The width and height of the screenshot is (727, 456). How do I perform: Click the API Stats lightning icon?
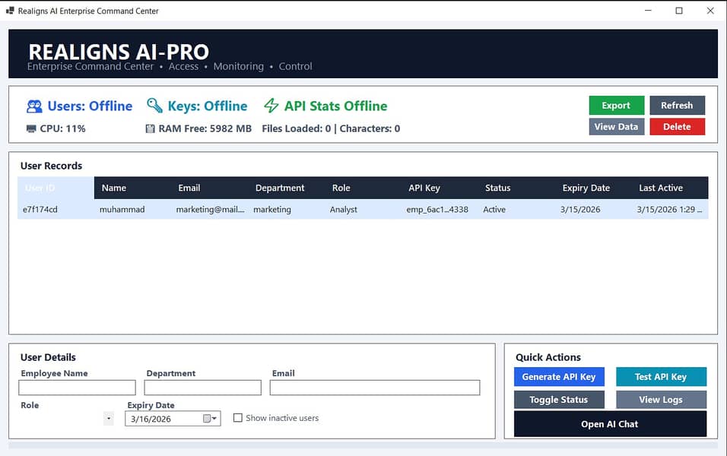[x=271, y=106]
